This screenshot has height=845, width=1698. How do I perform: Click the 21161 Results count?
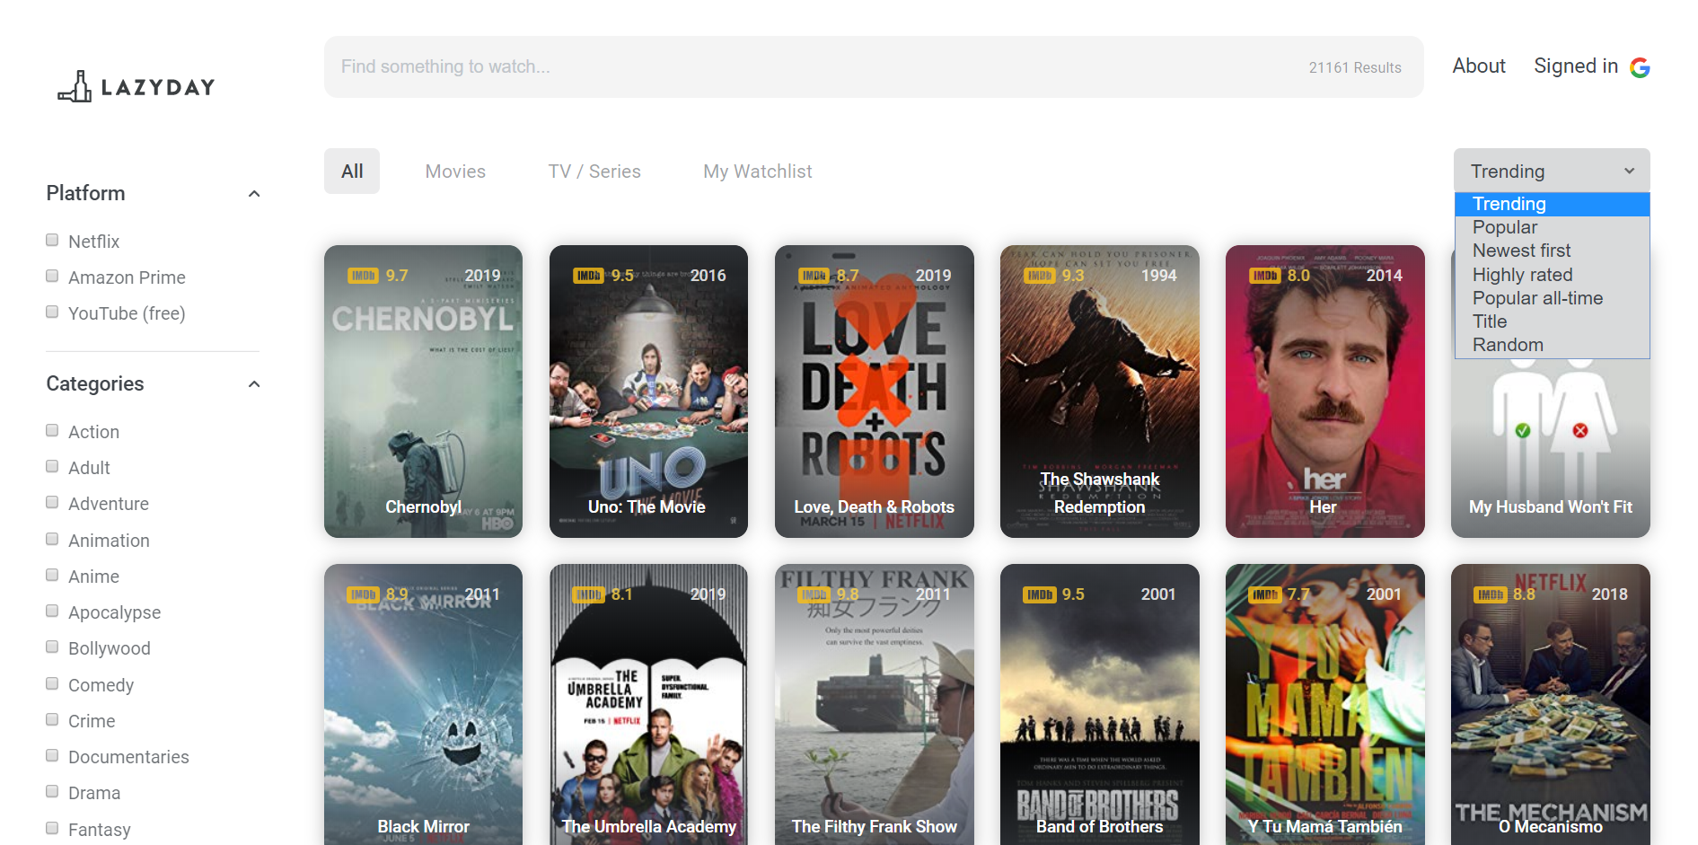click(x=1354, y=67)
